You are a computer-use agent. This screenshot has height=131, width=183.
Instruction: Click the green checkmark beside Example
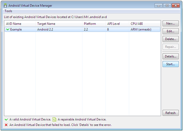8,29
